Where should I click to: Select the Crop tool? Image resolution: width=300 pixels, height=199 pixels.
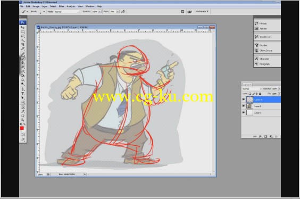(x=23, y=44)
